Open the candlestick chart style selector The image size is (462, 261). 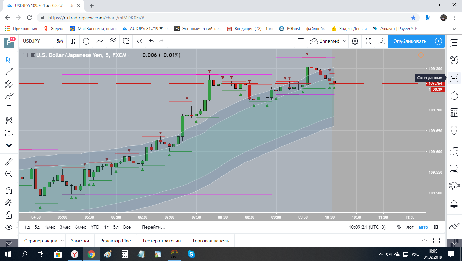(73, 41)
